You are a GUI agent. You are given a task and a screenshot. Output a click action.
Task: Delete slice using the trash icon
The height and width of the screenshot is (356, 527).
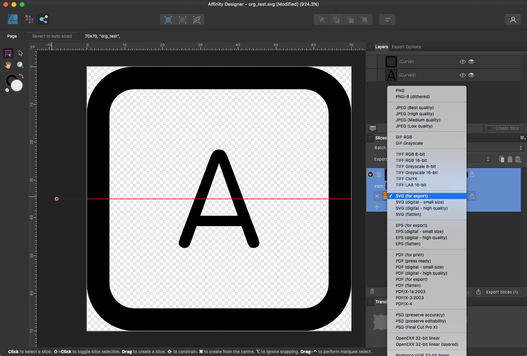372,291
